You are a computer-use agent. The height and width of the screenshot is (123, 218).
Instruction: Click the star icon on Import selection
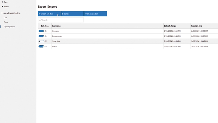(x=40, y=14)
